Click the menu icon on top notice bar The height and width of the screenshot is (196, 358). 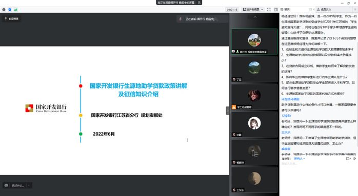click(x=199, y=3)
